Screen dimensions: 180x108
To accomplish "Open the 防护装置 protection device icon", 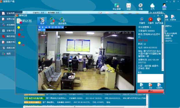I will tap(159, 19).
